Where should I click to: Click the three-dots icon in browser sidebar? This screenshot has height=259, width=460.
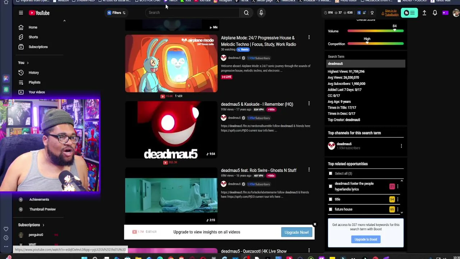coord(6,246)
